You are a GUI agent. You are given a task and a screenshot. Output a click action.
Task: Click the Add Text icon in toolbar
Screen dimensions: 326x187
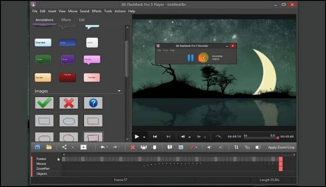170,147
